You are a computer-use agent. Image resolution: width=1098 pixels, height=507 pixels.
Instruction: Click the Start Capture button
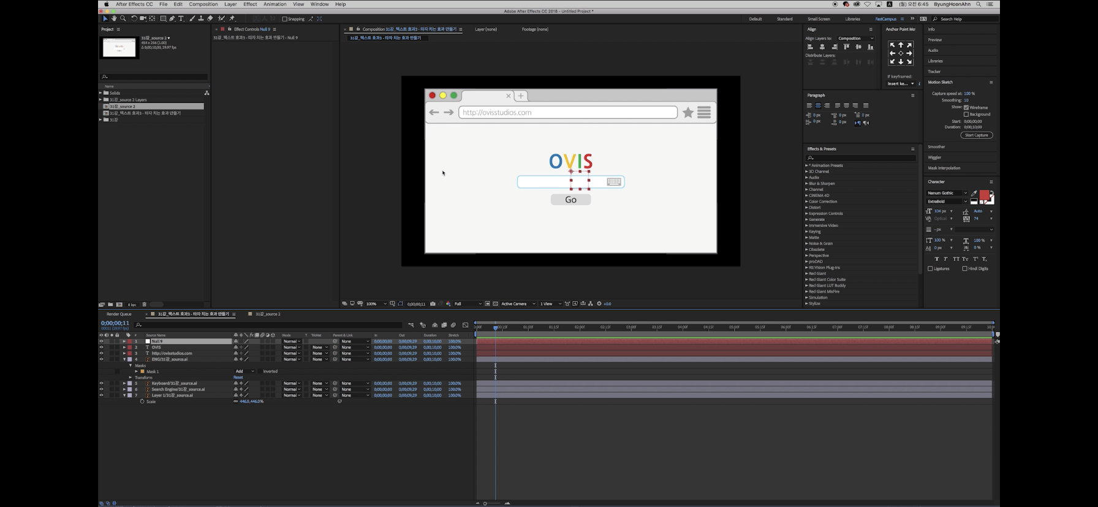point(977,135)
